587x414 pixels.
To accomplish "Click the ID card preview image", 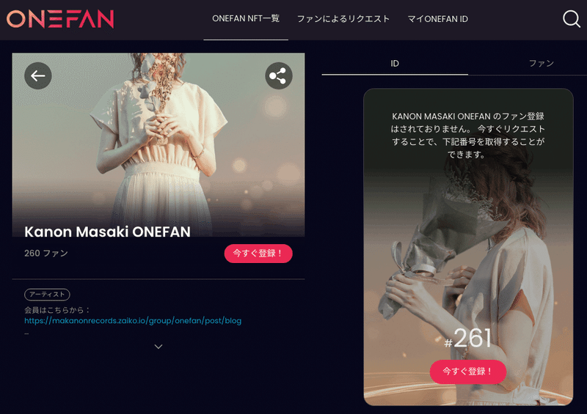I will (x=468, y=247).
